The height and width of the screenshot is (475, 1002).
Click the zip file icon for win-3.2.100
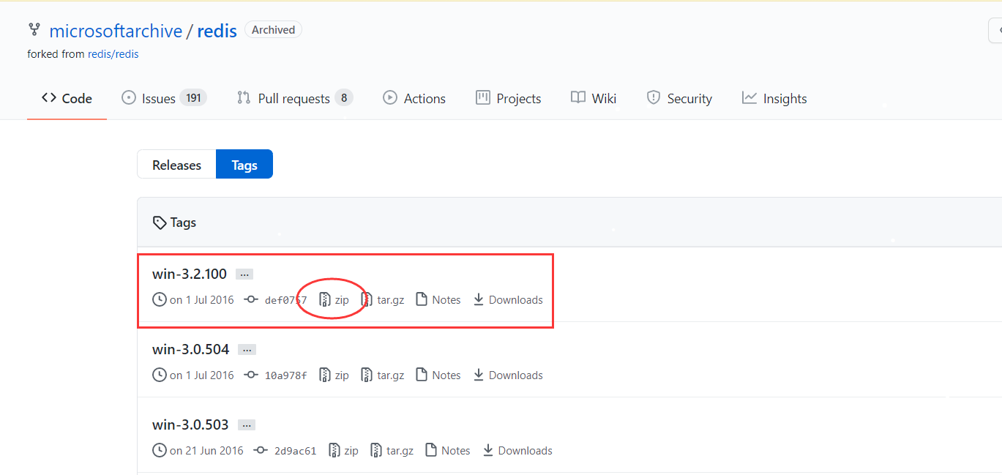coord(324,299)
